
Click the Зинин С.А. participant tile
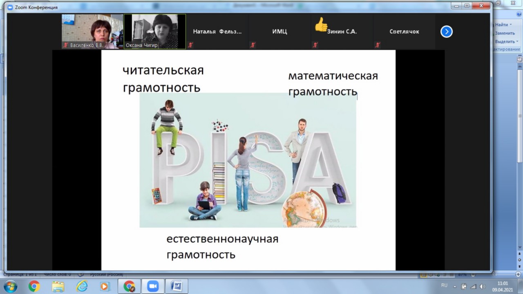tap(342, 31)
